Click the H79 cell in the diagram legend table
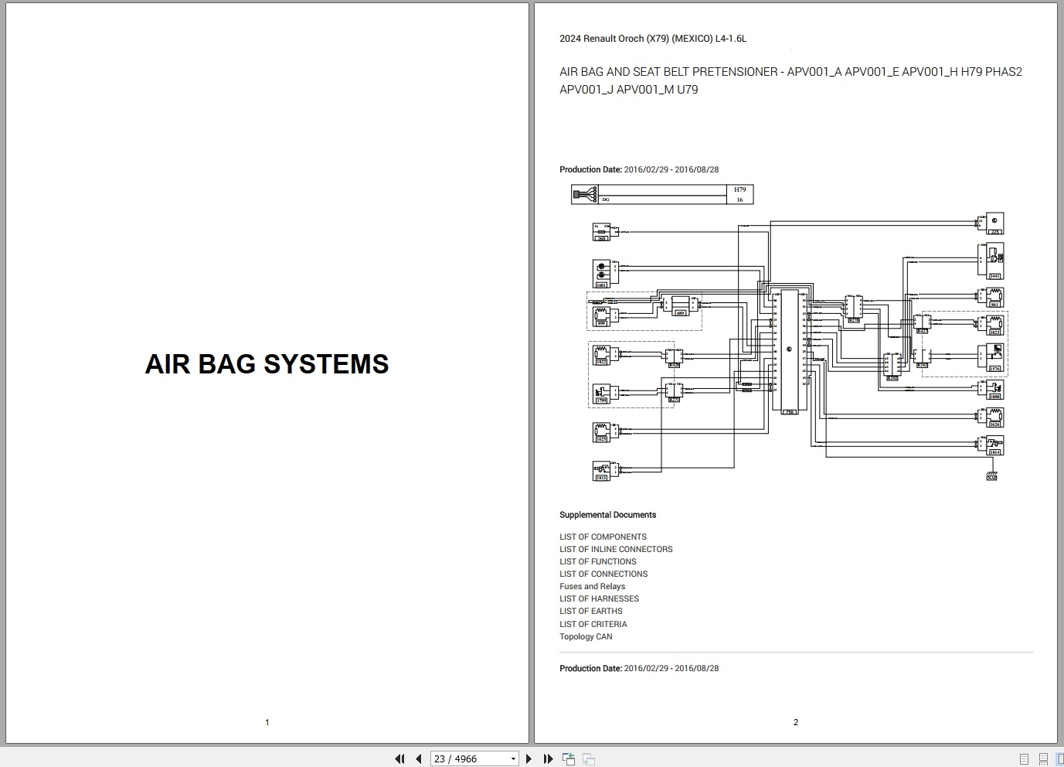 click(x=739, y=189)
